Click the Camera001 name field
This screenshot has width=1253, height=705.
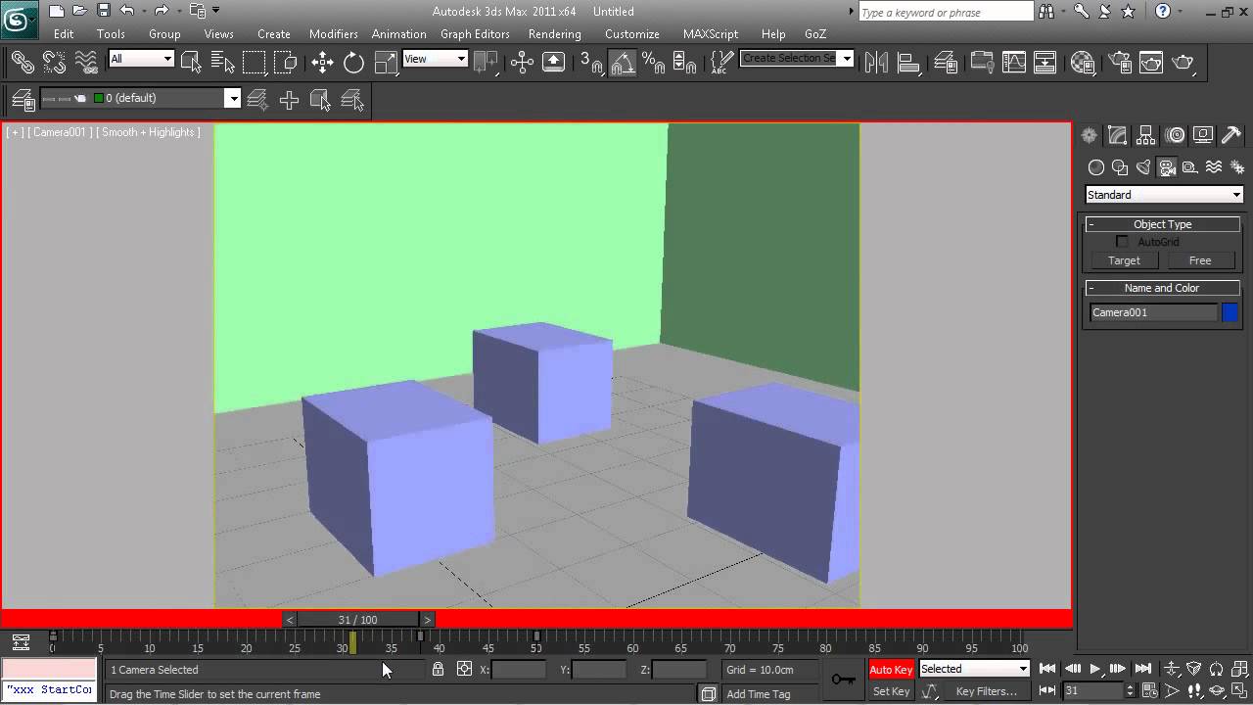click(1153, 312)
